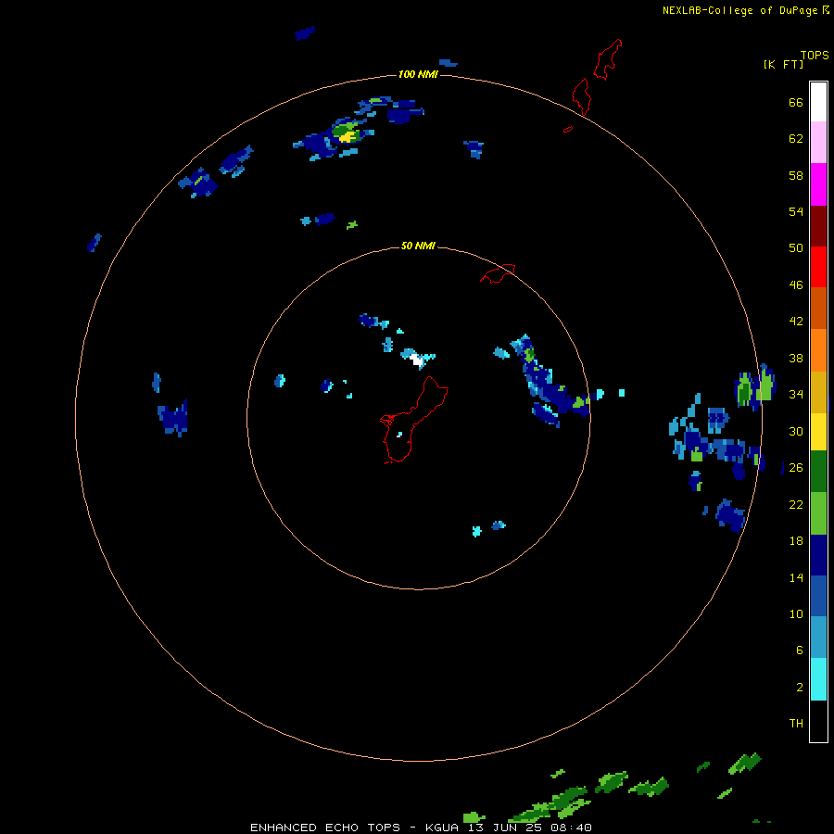Click the light pink 62 kft swatch
Image resolution: width=834 pixels, height=834 pixels.
[x=818, y=143]
